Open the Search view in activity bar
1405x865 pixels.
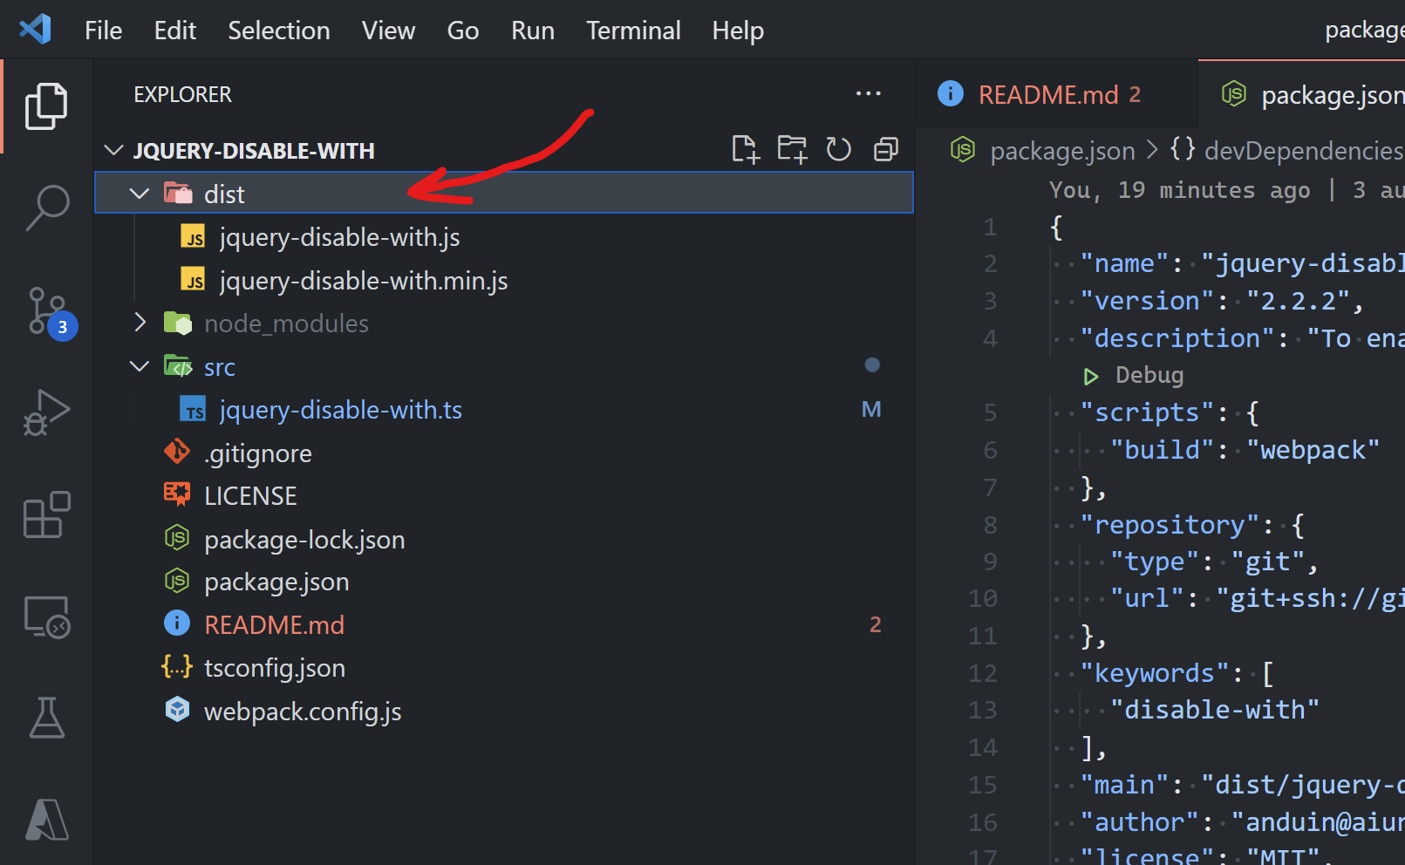click(x=46, y=208)
